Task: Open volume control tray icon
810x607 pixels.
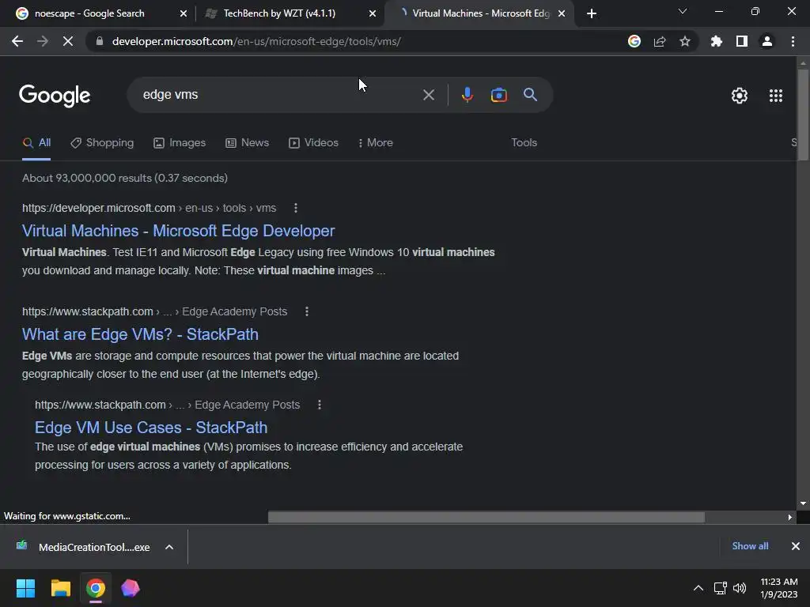Action: (x=740, y=588)
